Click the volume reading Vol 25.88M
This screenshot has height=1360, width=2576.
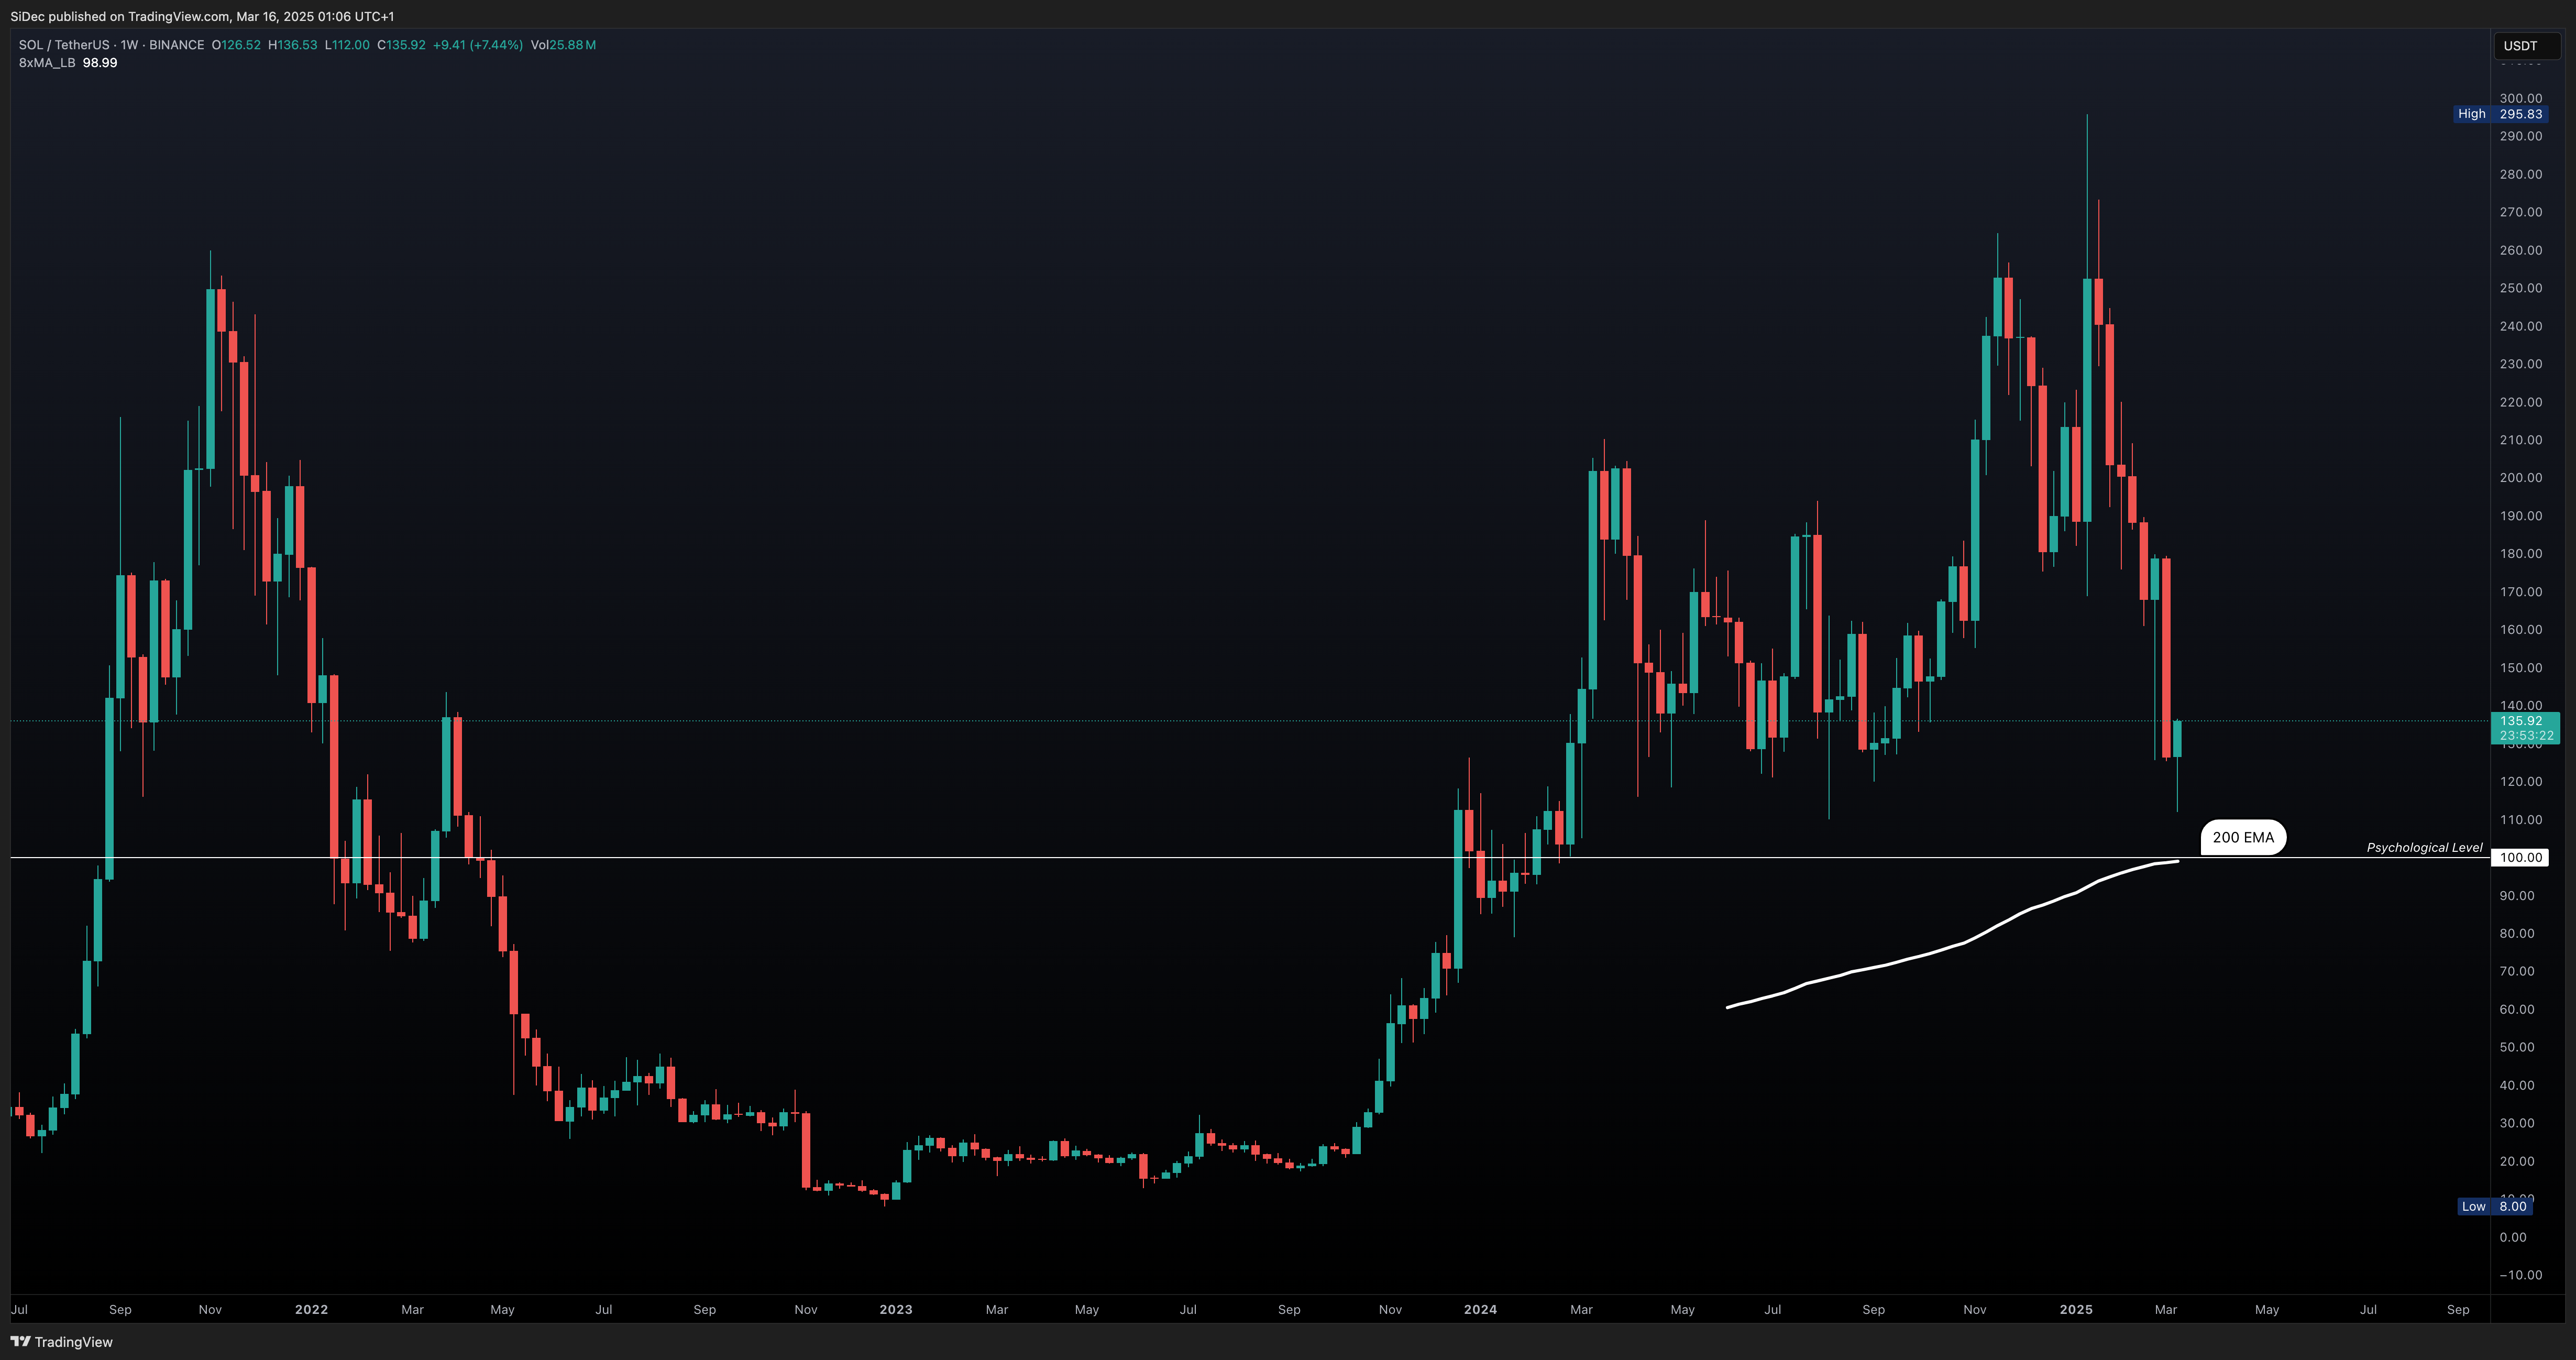(x=563, y=45)
